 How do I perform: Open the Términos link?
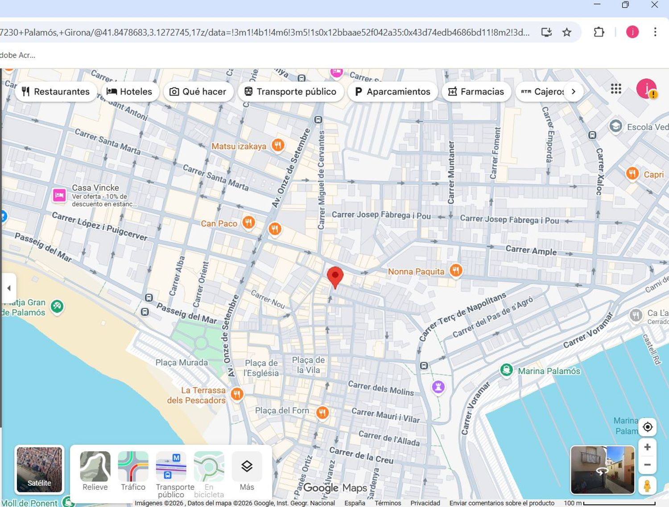(388, 503)
